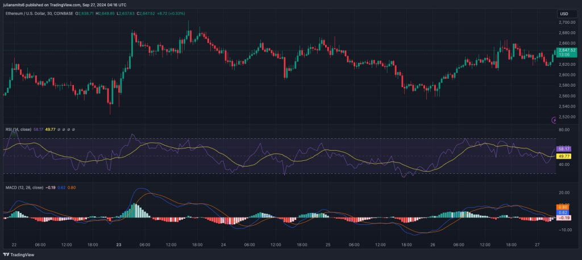Screen dimensions: 582x260
Task: Click the RSI 40.00 scale label
Action: (x=564, y=165)
